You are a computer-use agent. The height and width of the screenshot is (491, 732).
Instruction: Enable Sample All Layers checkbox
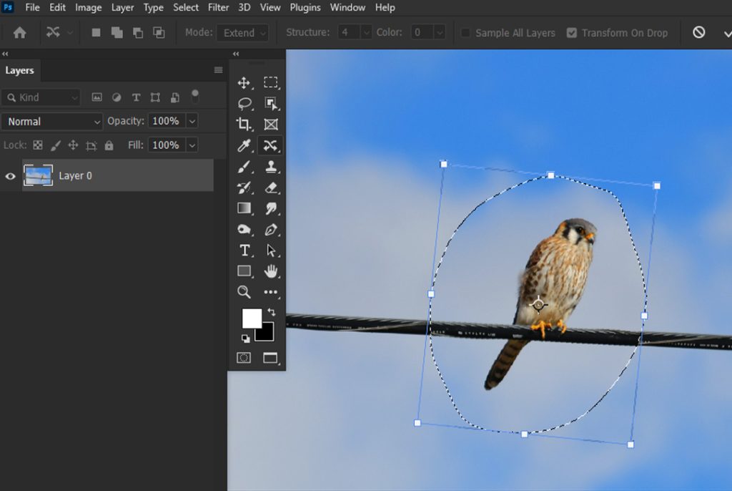click(465, 33)
